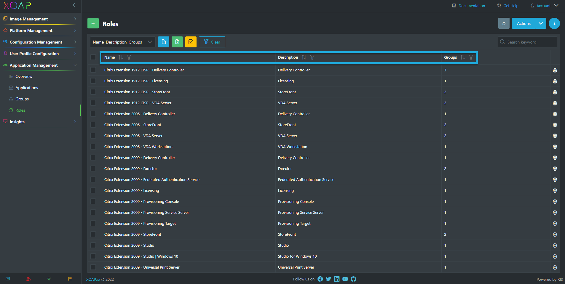Open the Facebook icon in footer

[x=320, y=279]
